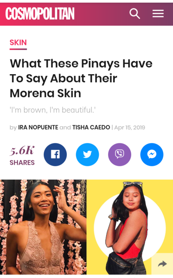Share the article on Facebook

55,154
